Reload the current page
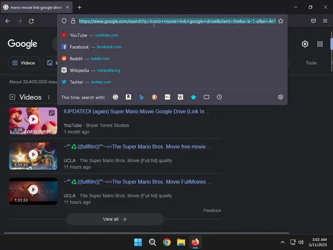The width and height of the screenshot is (333, 250). pos(31,21)
